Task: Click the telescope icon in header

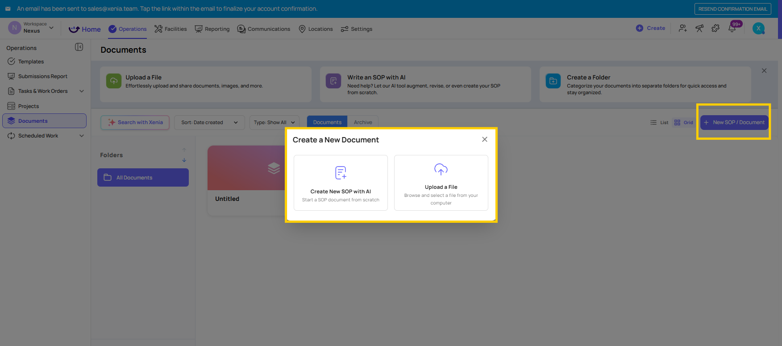Action: (699, 28)
